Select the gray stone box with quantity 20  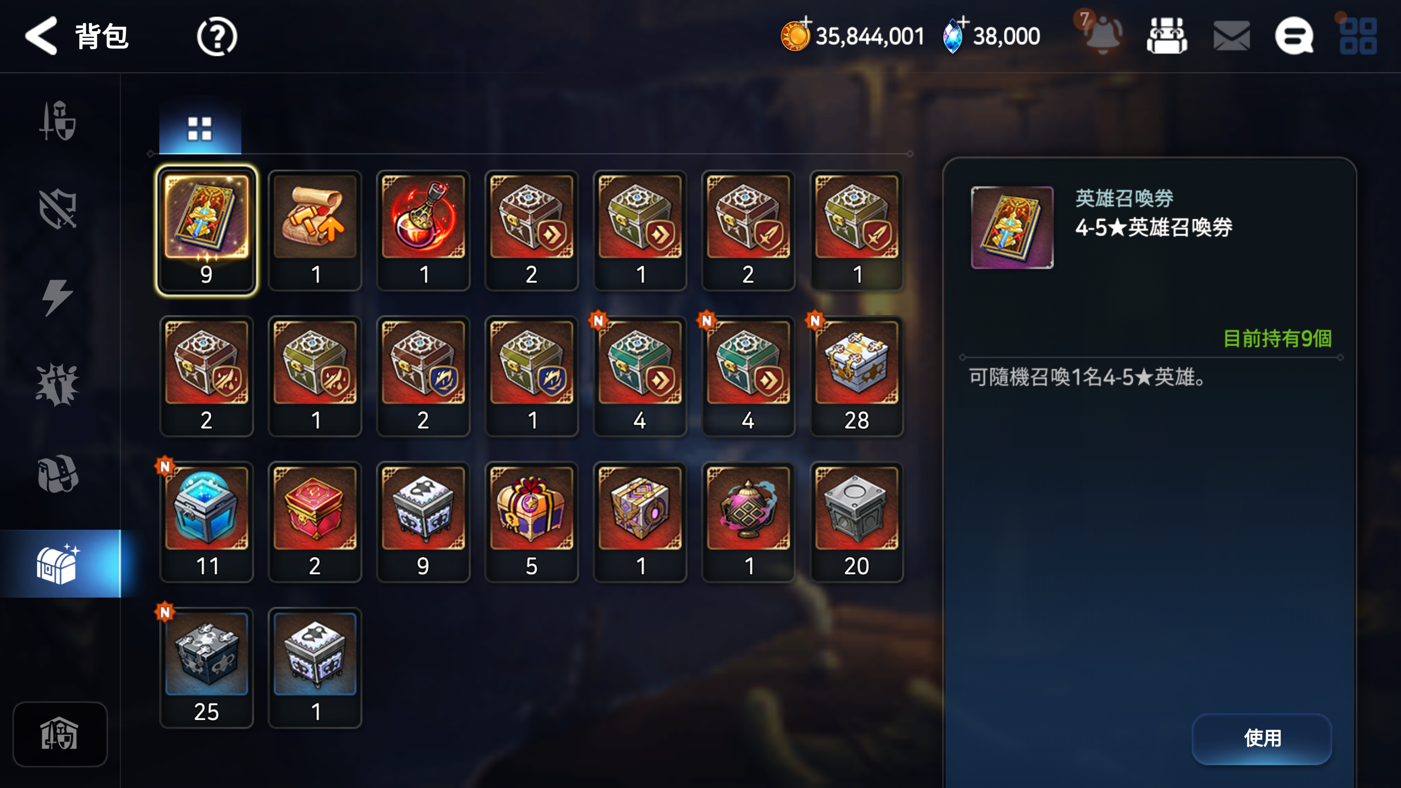[856, 522]
